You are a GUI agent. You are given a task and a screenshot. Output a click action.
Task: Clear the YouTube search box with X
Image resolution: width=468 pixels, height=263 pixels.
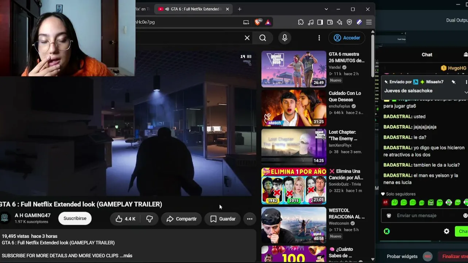click(247, 38)
